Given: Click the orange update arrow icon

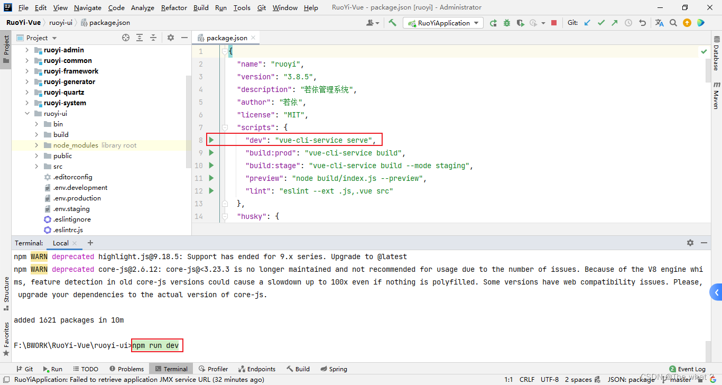Looking at the screenshot, I should [687, 23].
